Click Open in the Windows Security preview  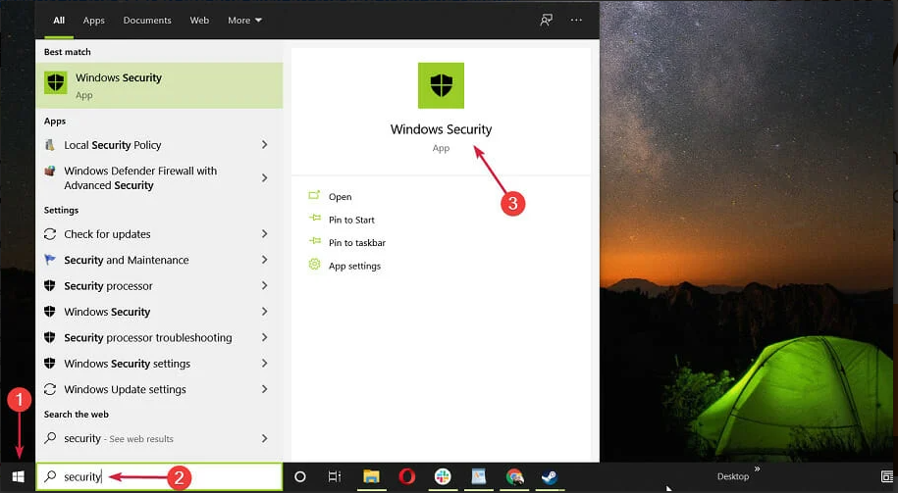point(340,197)
